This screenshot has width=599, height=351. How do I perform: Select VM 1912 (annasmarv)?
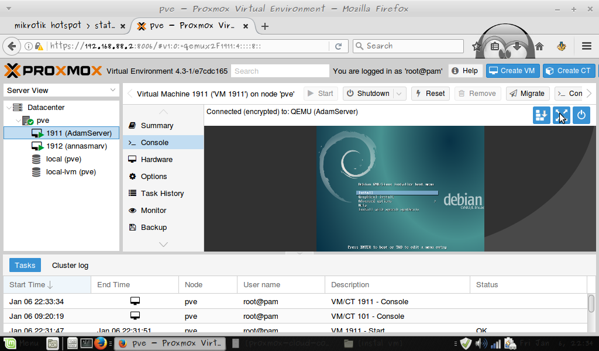[x=61, y=146]
